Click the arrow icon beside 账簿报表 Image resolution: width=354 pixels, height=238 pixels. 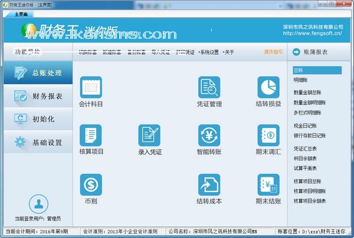[x=296, y=52]
